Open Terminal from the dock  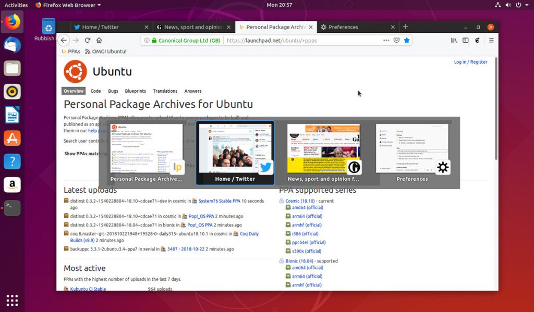pyautogui.click(x=13, y=207)
